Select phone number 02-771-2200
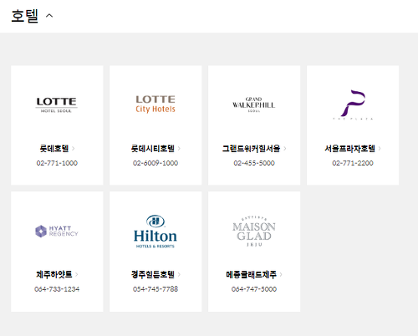Viewport: 418px width, 336px height. pyautogui.click(x=353, y=163)
